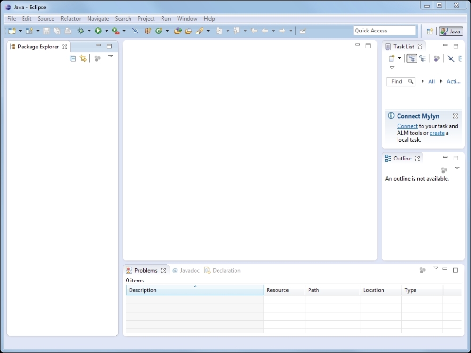Toggle Link with Editor in Package Explorer
The height and width of the screenshot is (353, 471).
[83, 58]
